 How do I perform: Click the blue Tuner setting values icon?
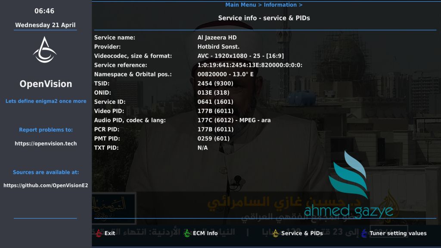click(364, 233)
